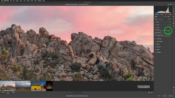This screenshot has height=98, width=175.
Task: Open the Edit menu
Action: [14, 1]
